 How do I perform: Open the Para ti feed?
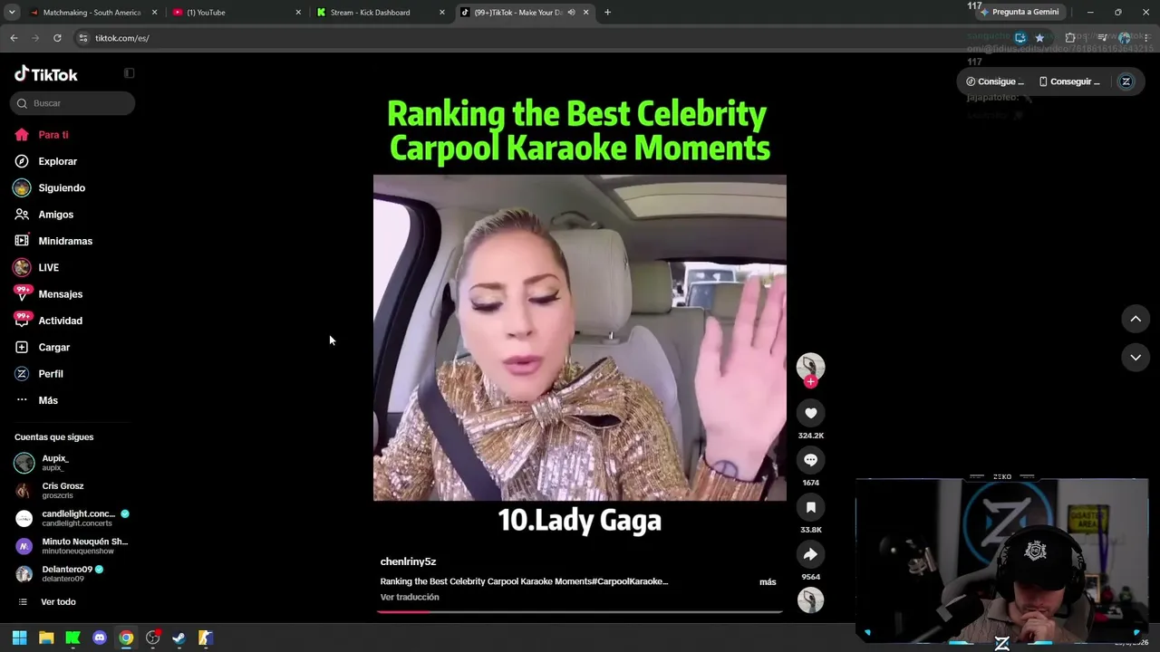(x=53, y=135)
